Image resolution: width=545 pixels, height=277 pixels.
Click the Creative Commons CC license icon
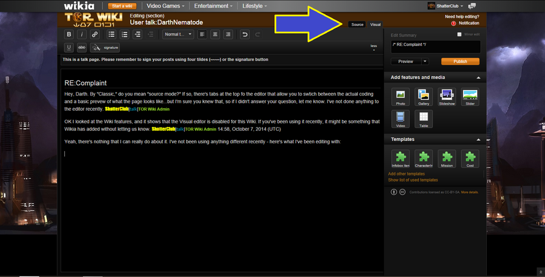coord(402,192)
